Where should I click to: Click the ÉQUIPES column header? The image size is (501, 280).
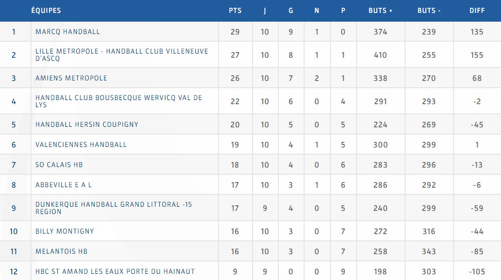click(x=46, y=10)
